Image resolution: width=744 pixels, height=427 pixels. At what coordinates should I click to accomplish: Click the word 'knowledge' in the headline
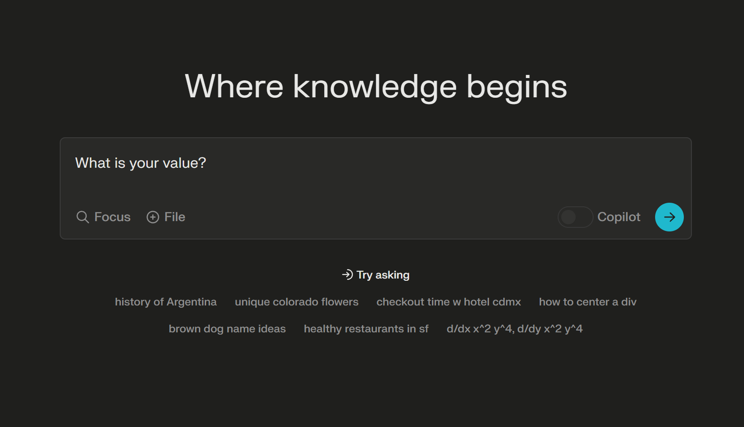(x=375, y=86)
